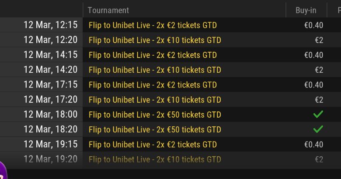
Task: Select the 12 Mar, 12:15 date cell
Action: (50, 25)
